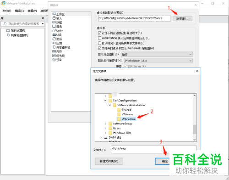Select the 优先级 priority icon in preferences
The height and width of the screenshot is (180, 229).
[54, 56]
